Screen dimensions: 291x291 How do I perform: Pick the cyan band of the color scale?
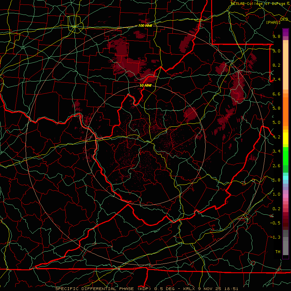(x=286, y=178)
